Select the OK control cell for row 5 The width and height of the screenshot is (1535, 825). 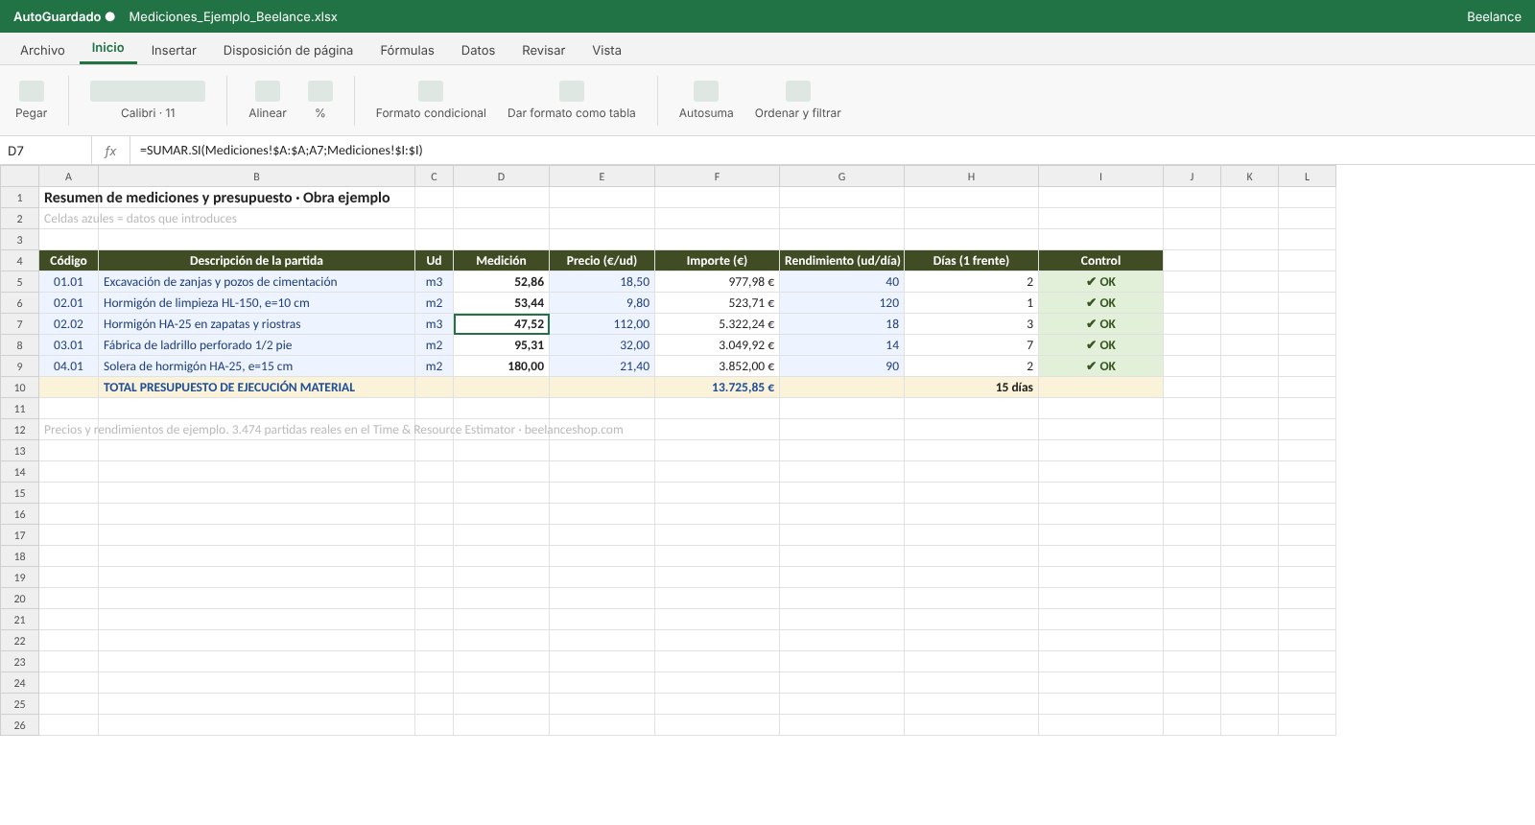[x=1100, y=282]
